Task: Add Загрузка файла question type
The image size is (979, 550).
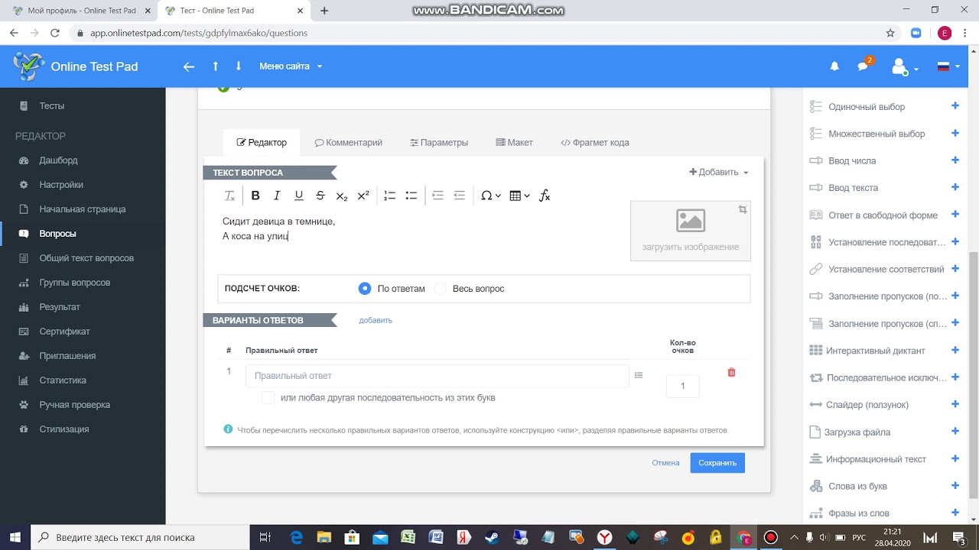Action: click(x=955, y=432)
